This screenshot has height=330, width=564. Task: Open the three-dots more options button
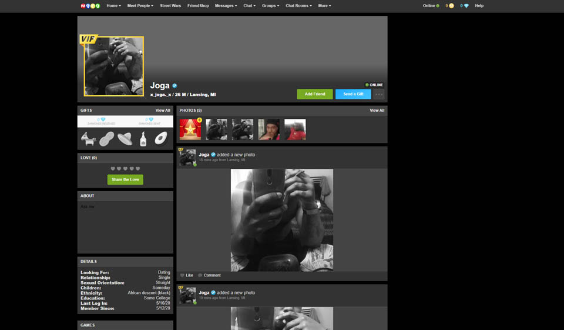(x=379, y=94)
